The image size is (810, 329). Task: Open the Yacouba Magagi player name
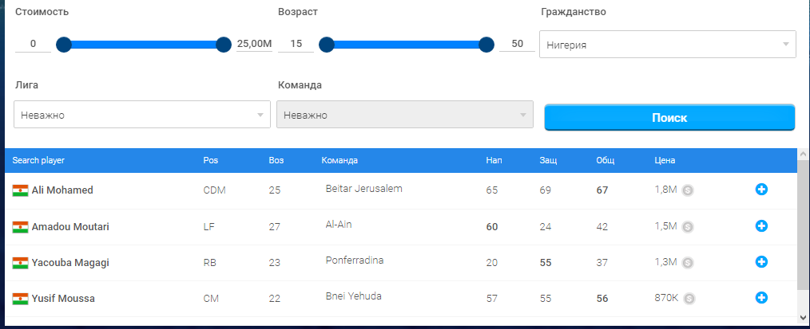pyautogui.click(x=70, y=263)
